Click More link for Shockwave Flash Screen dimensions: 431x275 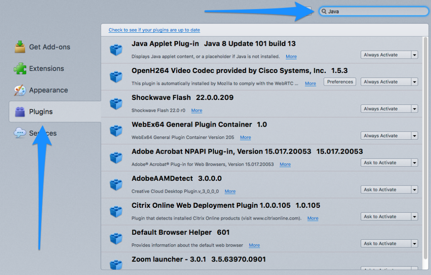click(197, 110)
